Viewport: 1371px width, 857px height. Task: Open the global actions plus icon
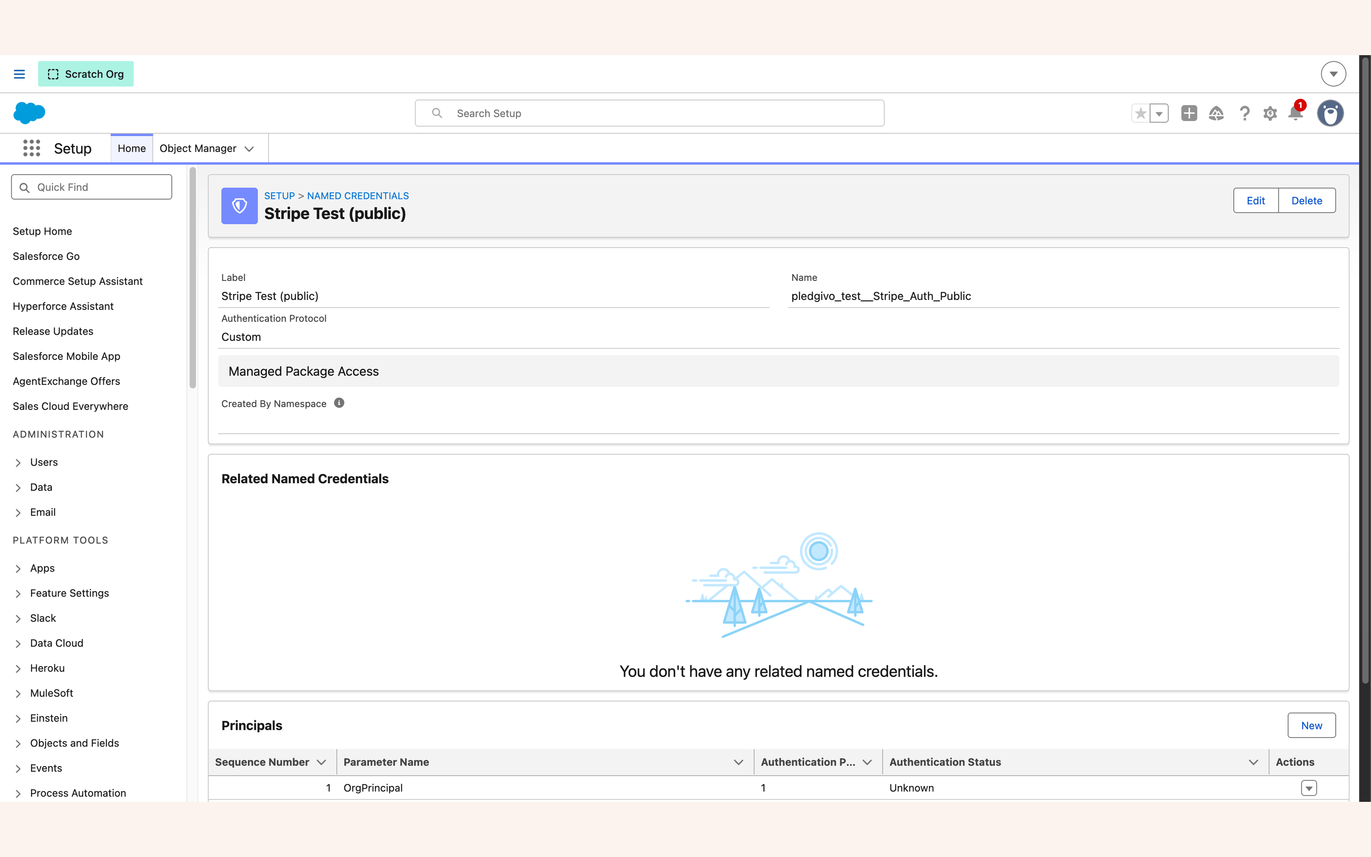[x=1189, y=113]
